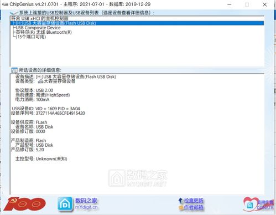Screen dimensions: 276x215
Task: Open the 数码之家 mYdigit.cn link
Action: tap(86, 204)
